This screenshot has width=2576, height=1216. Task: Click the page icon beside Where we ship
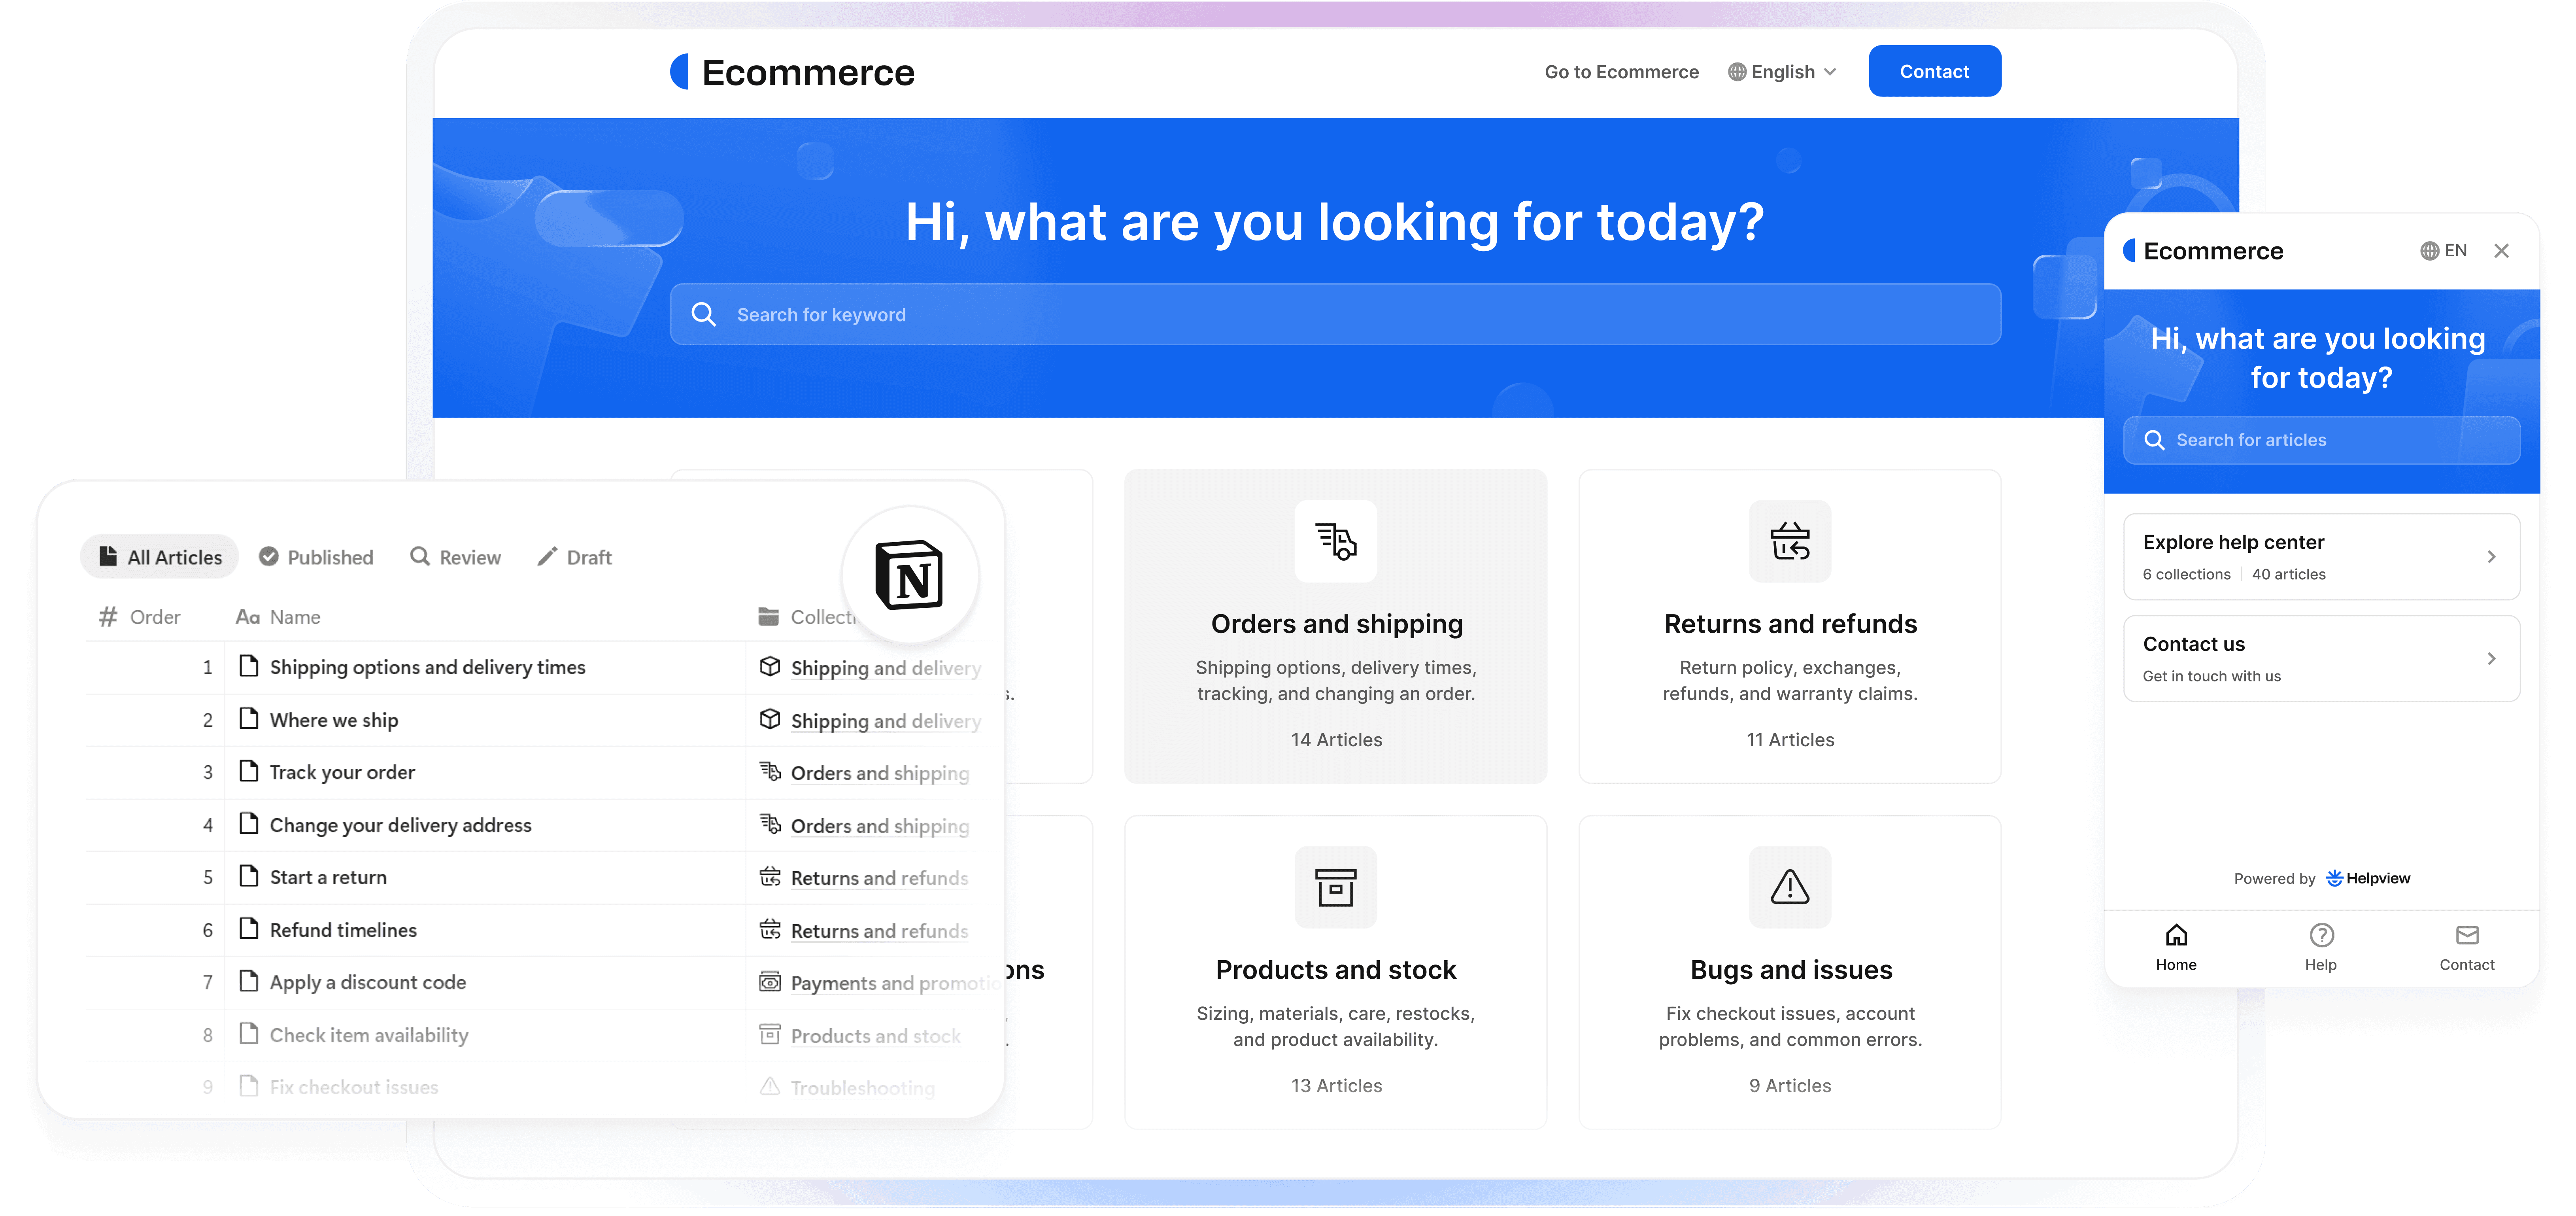click(249, 719)
